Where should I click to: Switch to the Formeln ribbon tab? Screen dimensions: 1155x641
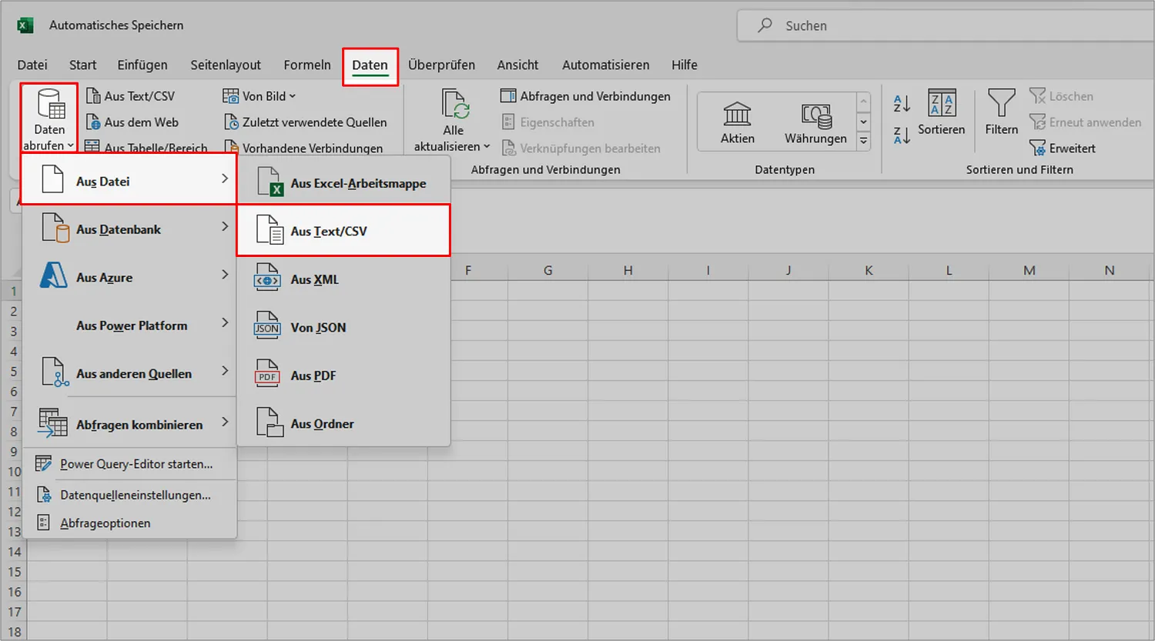pyautogui.click(x=306, y=65)
